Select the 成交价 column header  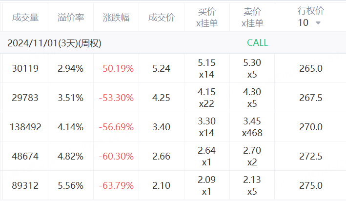(162, 18)
